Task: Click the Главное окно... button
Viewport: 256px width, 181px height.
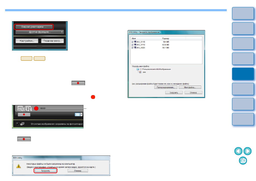Action: pyautogui.click(x=52, y=41)
